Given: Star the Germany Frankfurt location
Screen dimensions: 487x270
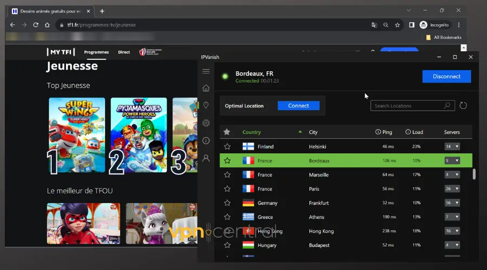Looking at the screenshot, I should [227, 203].
